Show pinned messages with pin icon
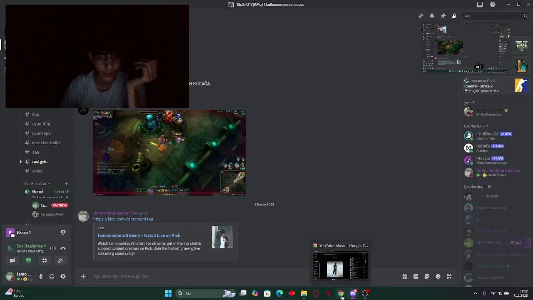The width and height of the screenshot is (533, 300). [x=443, y=16]
